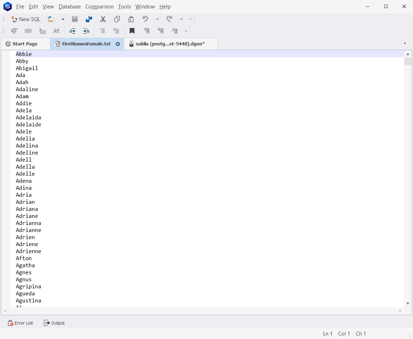Click the 'Col 1' status bar entry
The width and height of the screenshot is (413, 339).
pyautogui.click(x=344, y=333)
